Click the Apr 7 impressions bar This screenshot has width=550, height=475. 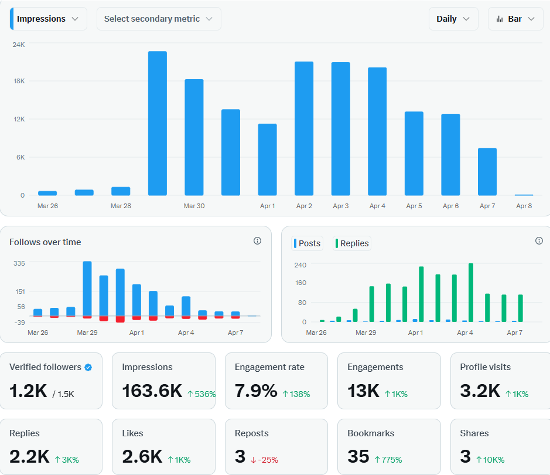pyautogui.click(x=487, y=172)
